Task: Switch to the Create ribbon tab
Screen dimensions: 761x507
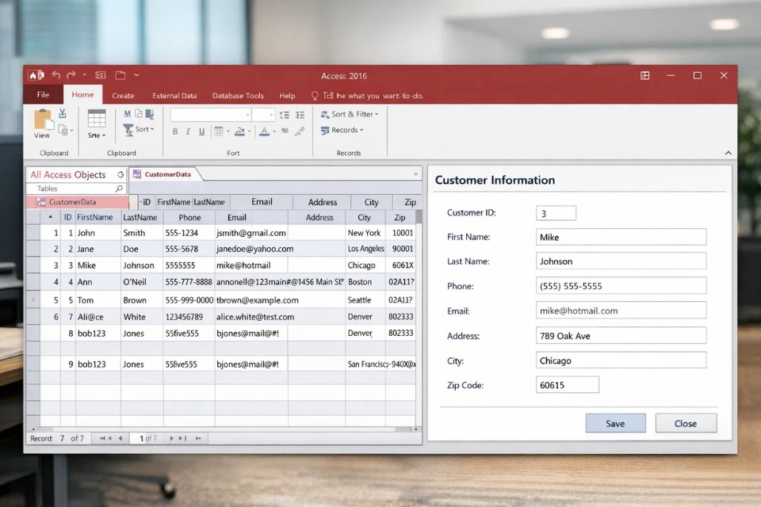Action: point(123,96)
